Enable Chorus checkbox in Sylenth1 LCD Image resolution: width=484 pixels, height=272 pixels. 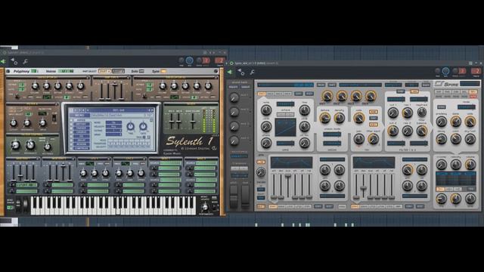(x=71, y=132)
